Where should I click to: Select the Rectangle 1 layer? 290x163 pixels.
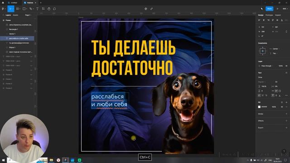[x=14, y=29]
